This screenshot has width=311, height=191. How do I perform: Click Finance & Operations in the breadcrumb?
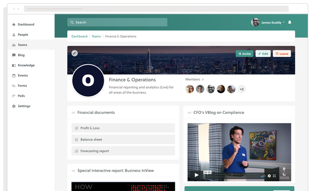pyautogui.click(x=121, y=36)
